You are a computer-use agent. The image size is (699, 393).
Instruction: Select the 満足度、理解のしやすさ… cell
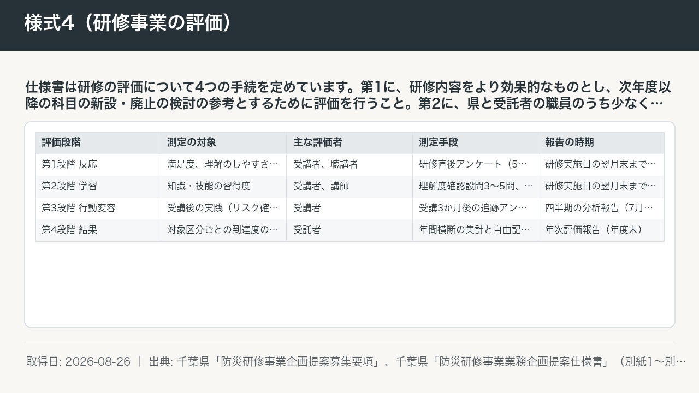(224, 165)
